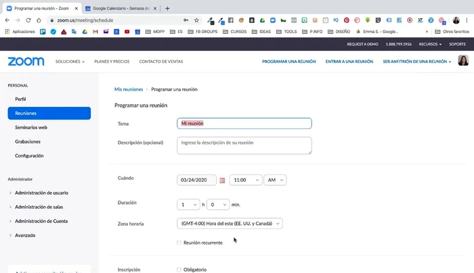Image resolution: width=474 pixels, height=273 pixels.
Task: Open the Zona horaria dropdown
Action: pos(229,224)
